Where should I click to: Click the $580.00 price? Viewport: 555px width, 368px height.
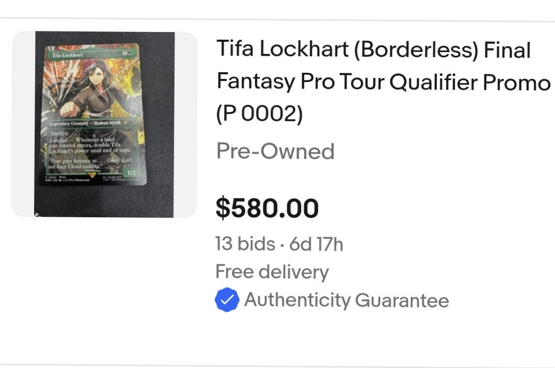(267, 208)
